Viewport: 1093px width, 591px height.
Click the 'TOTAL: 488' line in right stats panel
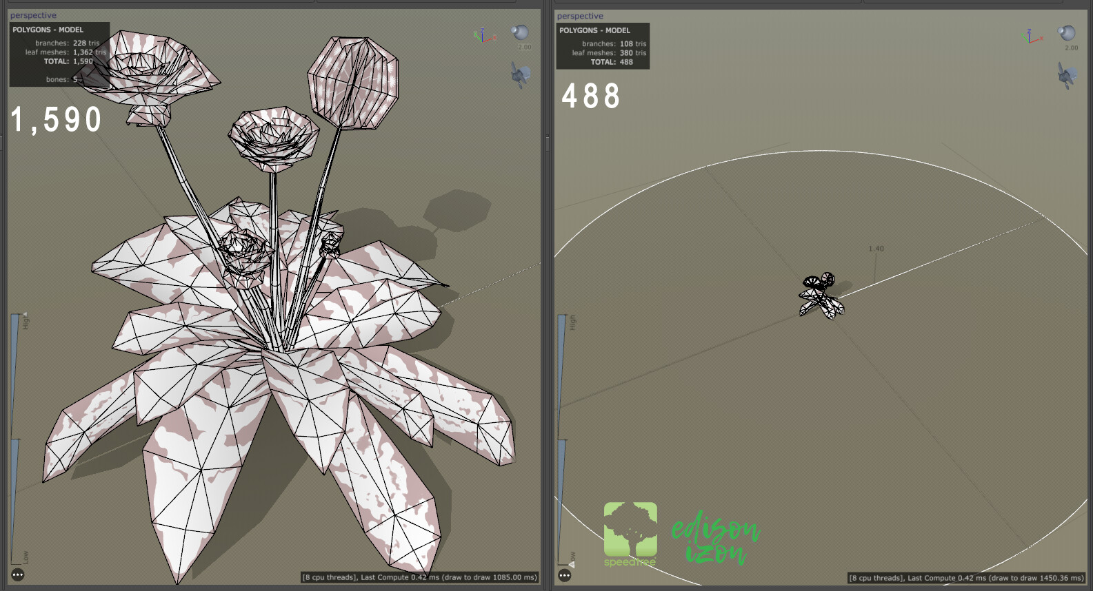coord(612,62)
